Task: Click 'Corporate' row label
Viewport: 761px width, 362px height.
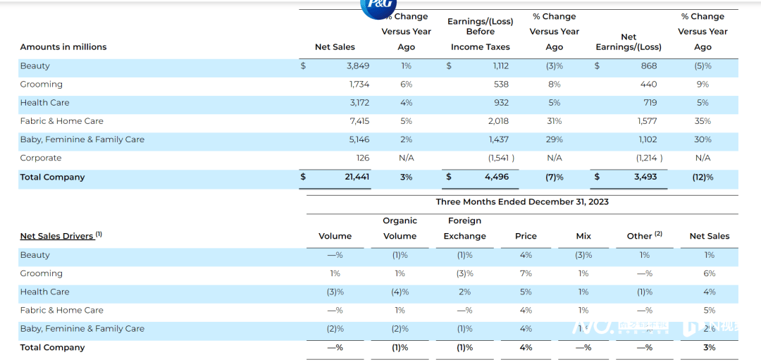Action: (x=41, y=158)
